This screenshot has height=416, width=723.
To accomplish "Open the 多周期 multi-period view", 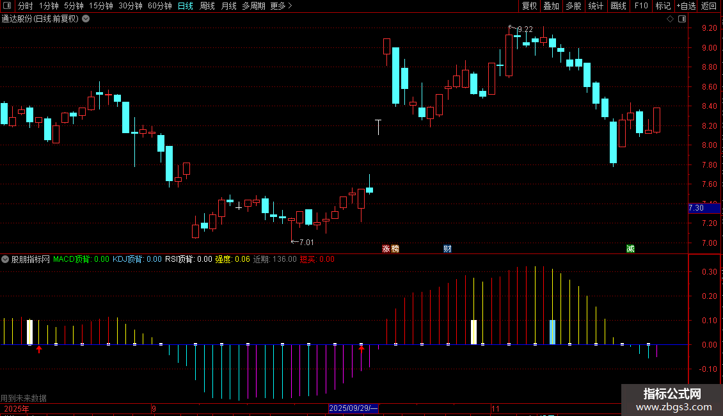I will click(x=253, y=6).
